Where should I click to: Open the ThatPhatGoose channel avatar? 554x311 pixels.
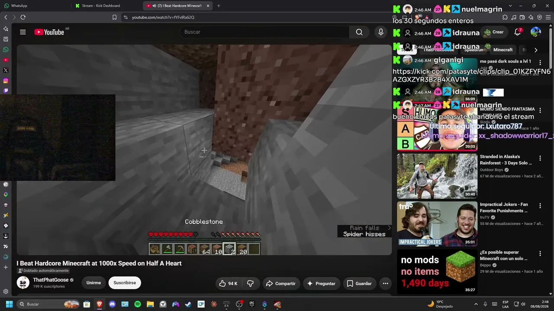[x=23, y=283]
